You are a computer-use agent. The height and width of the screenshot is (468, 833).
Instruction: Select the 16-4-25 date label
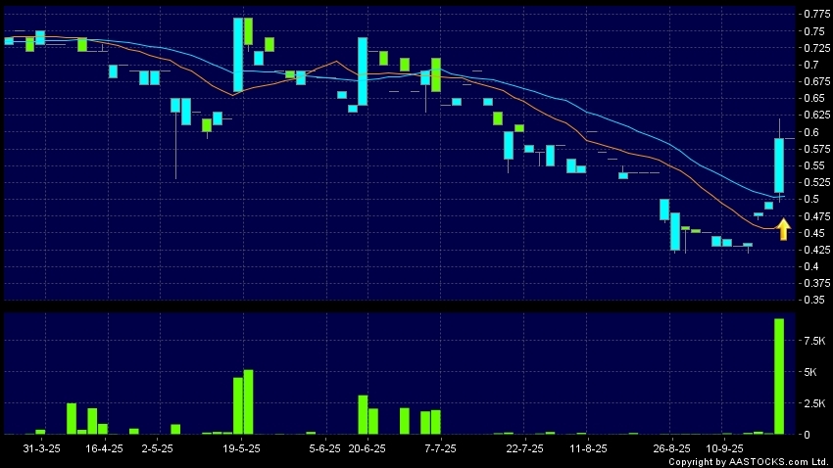[x=104, y=448]
